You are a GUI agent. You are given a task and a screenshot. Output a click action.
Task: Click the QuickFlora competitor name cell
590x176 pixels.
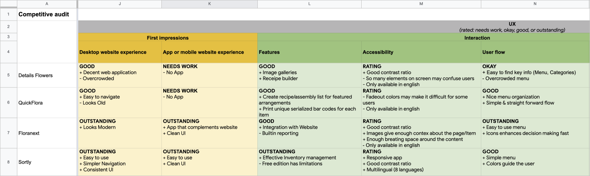click(47, 103)
